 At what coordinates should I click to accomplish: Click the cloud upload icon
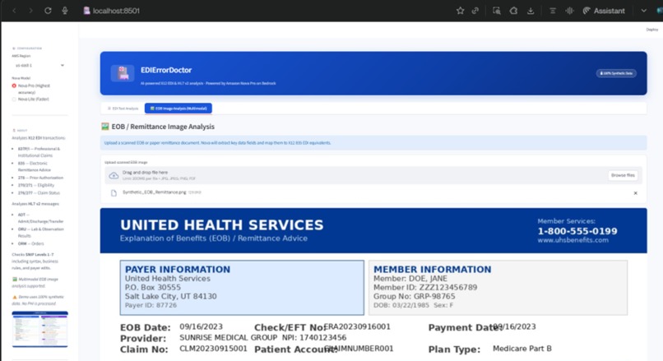tap(114, 175)
